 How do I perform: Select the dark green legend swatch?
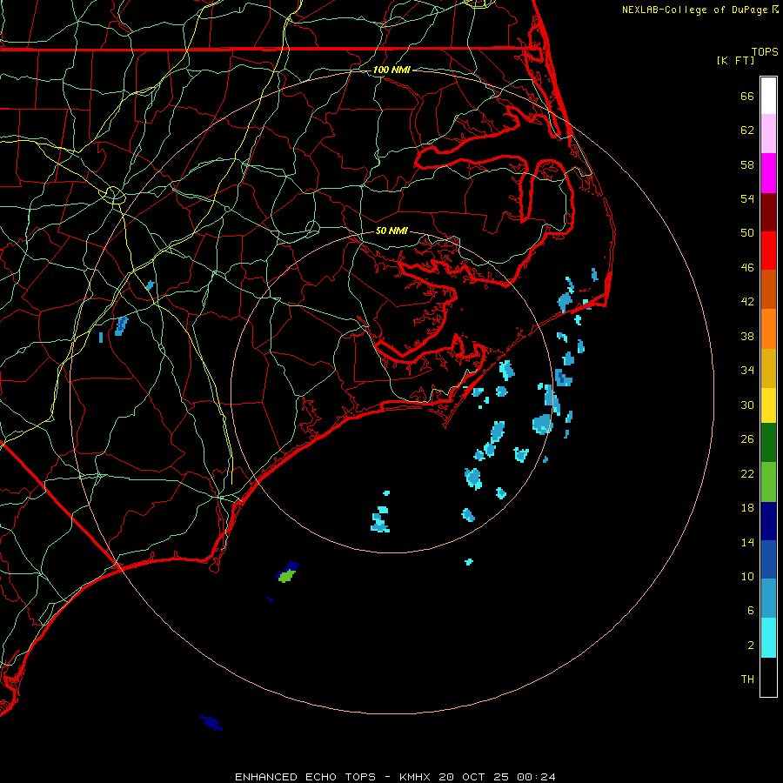pos(768,443)
